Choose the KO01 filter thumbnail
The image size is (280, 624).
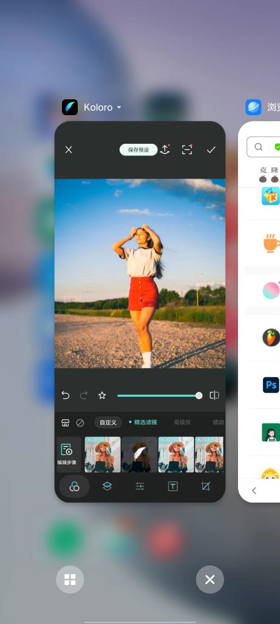coord(103,455)
